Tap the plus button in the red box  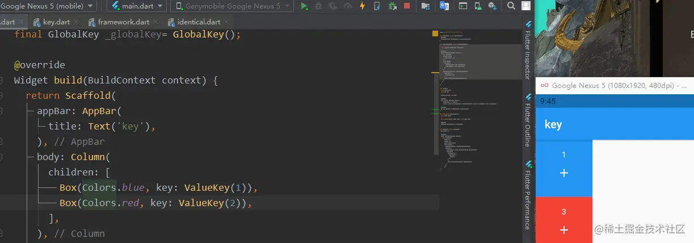[x=563, y=230]
